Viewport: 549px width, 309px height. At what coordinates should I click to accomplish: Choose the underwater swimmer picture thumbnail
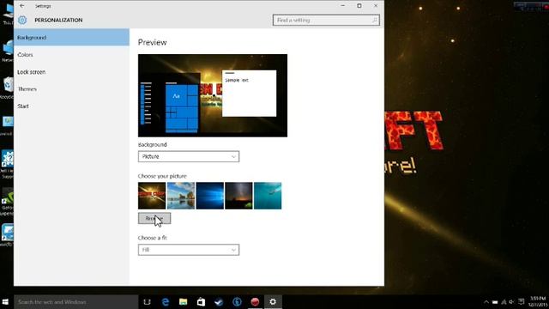tap(268, 196)
